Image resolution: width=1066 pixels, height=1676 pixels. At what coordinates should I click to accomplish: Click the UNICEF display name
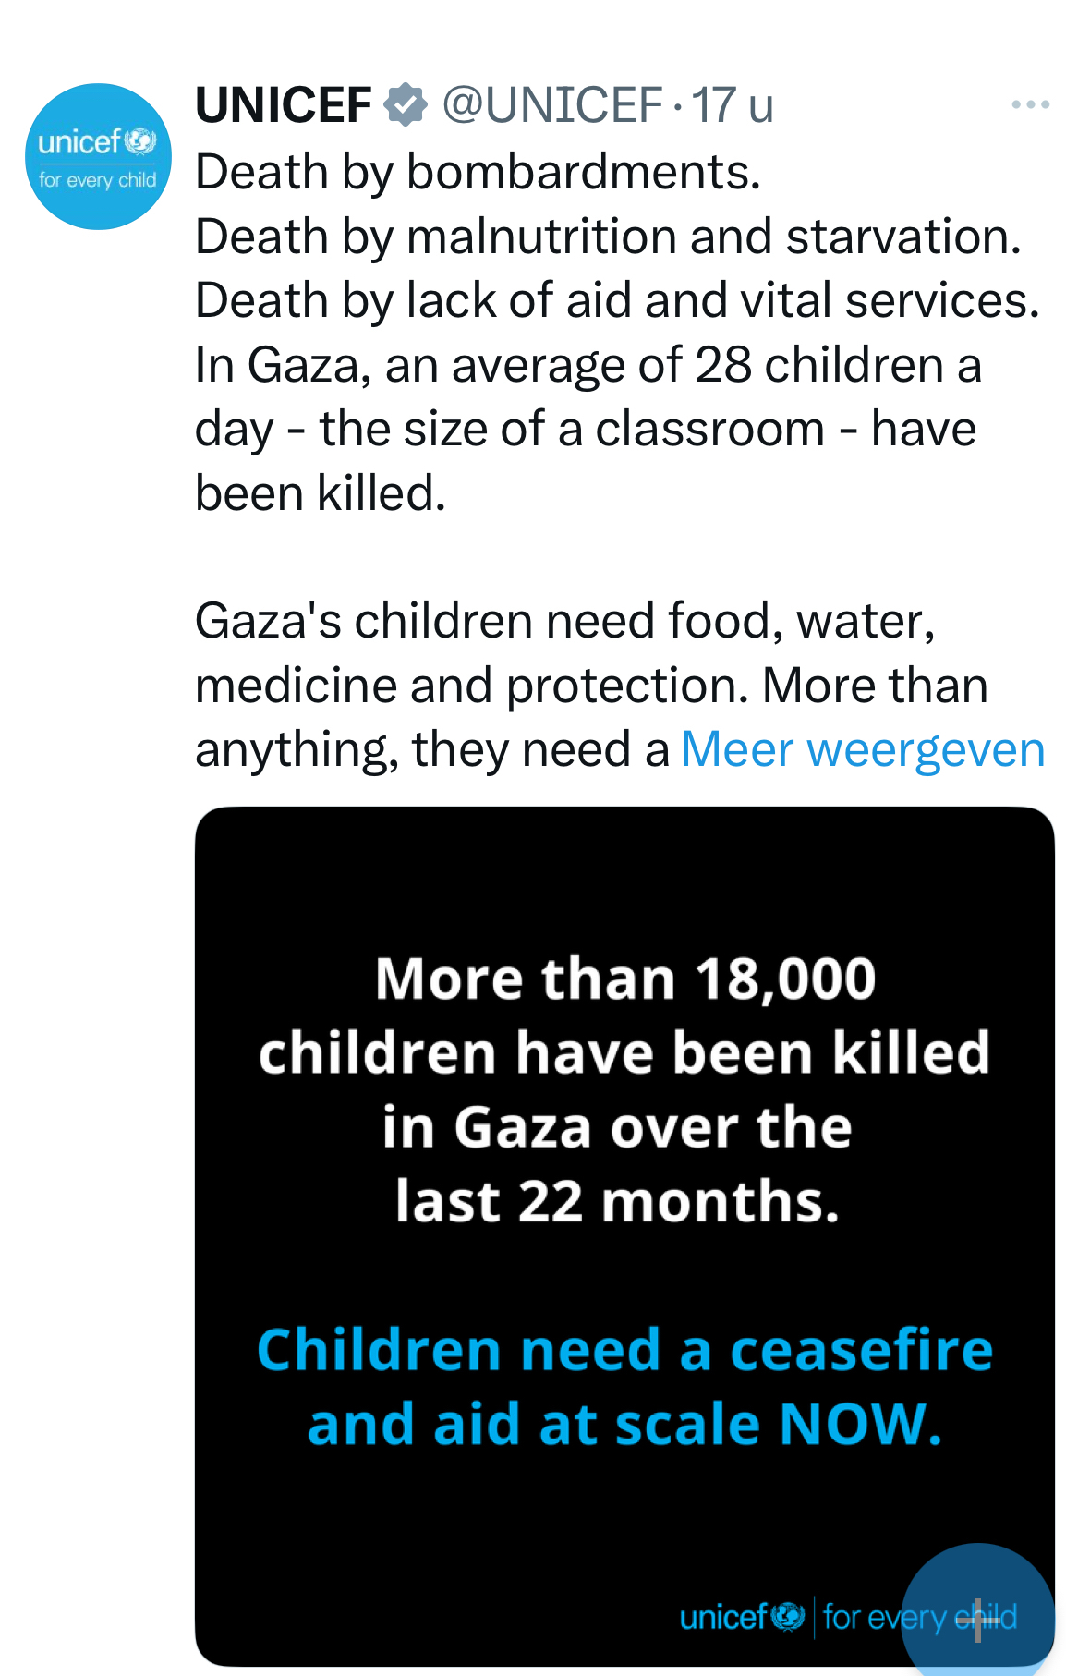[284, 104]
